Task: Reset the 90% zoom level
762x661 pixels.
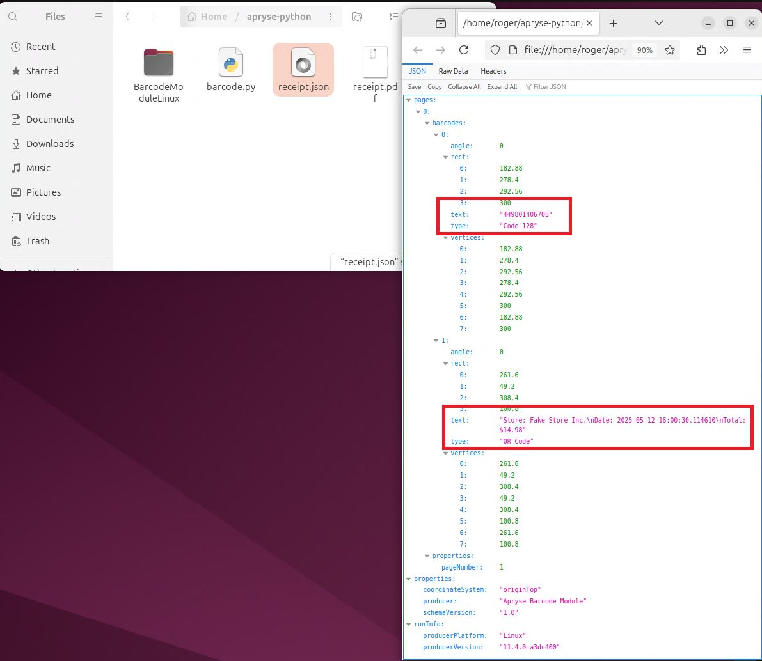Action: (x=644, y=50)
